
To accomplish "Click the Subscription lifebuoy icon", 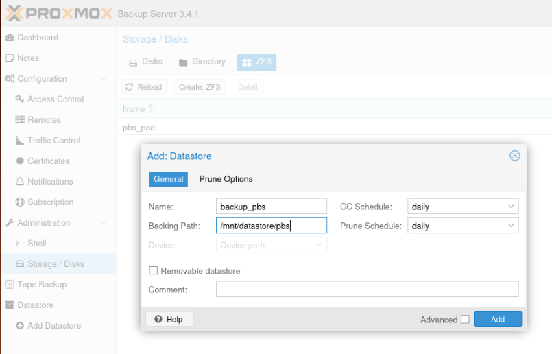I will [x=20, y=202].
